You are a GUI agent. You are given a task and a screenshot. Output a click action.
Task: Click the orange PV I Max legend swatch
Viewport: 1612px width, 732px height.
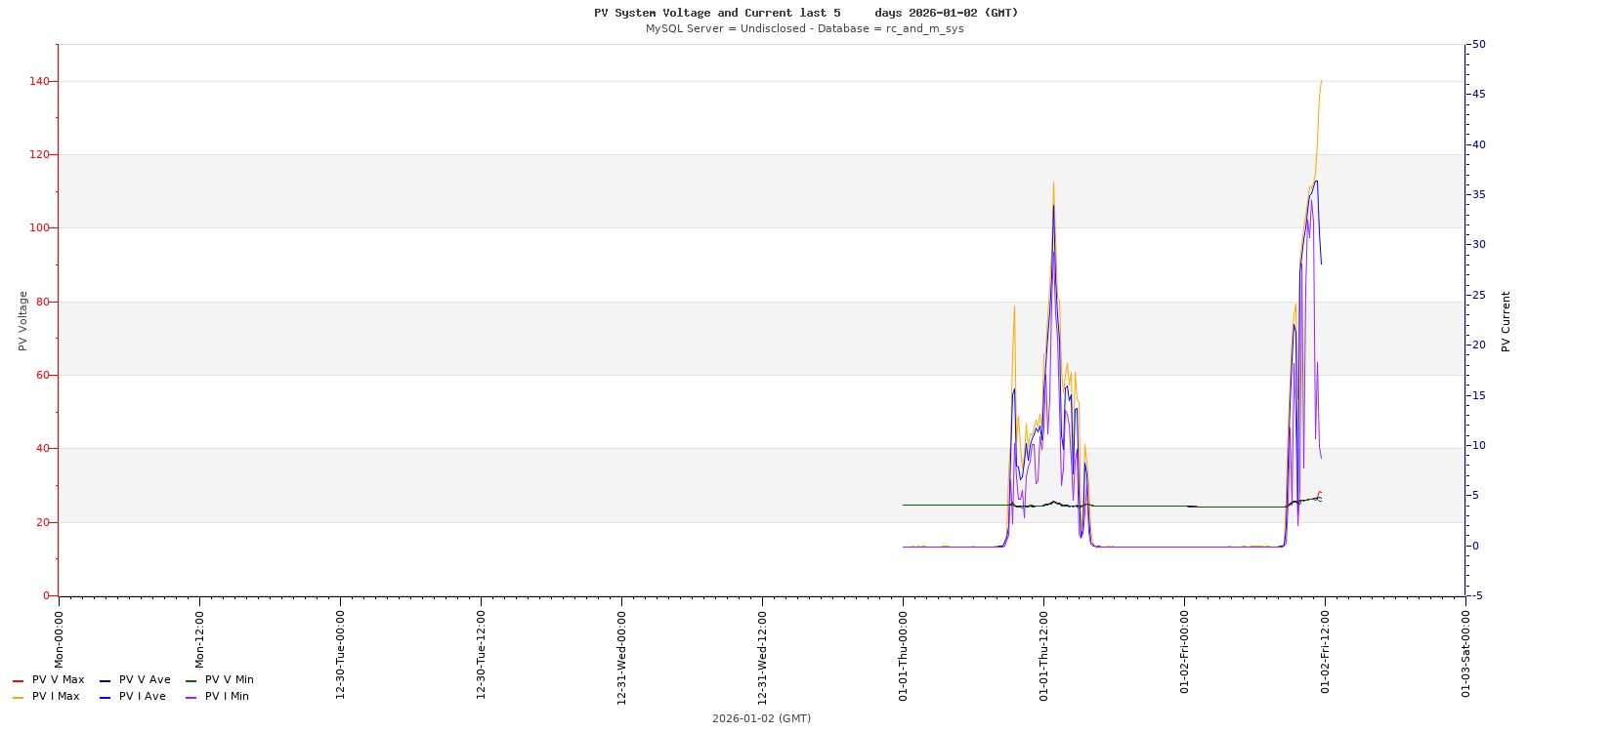(x=18, y=697)
